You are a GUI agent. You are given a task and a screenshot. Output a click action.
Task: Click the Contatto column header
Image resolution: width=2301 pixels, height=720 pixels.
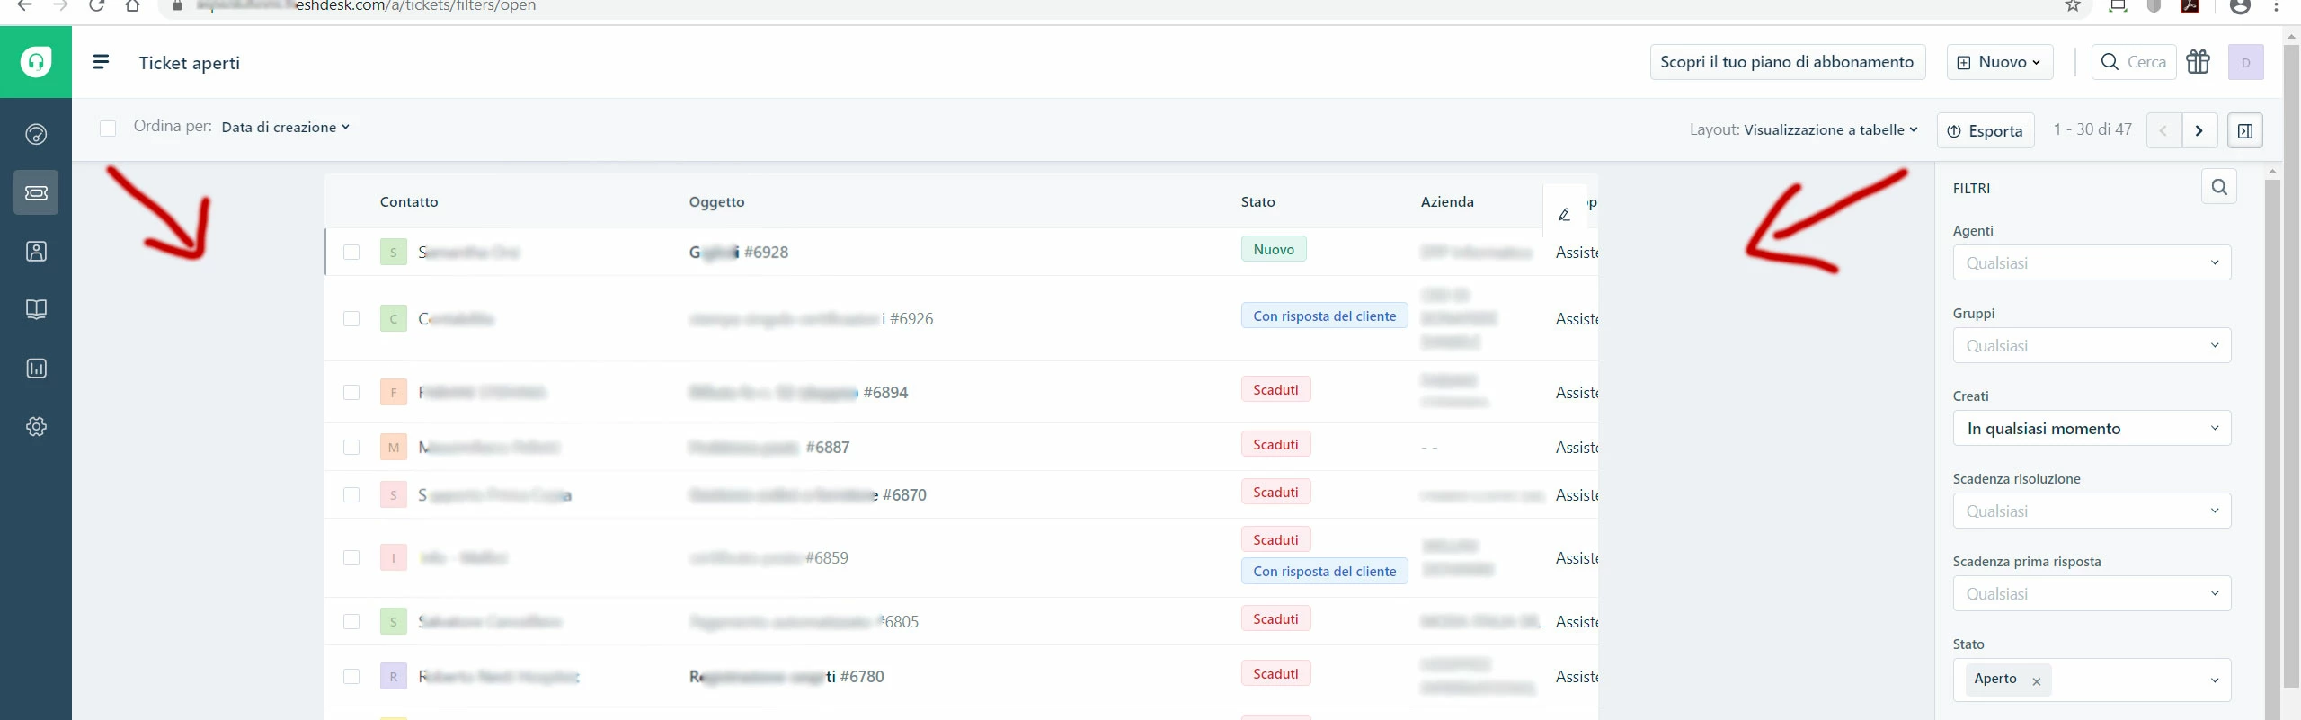[409, 201]
